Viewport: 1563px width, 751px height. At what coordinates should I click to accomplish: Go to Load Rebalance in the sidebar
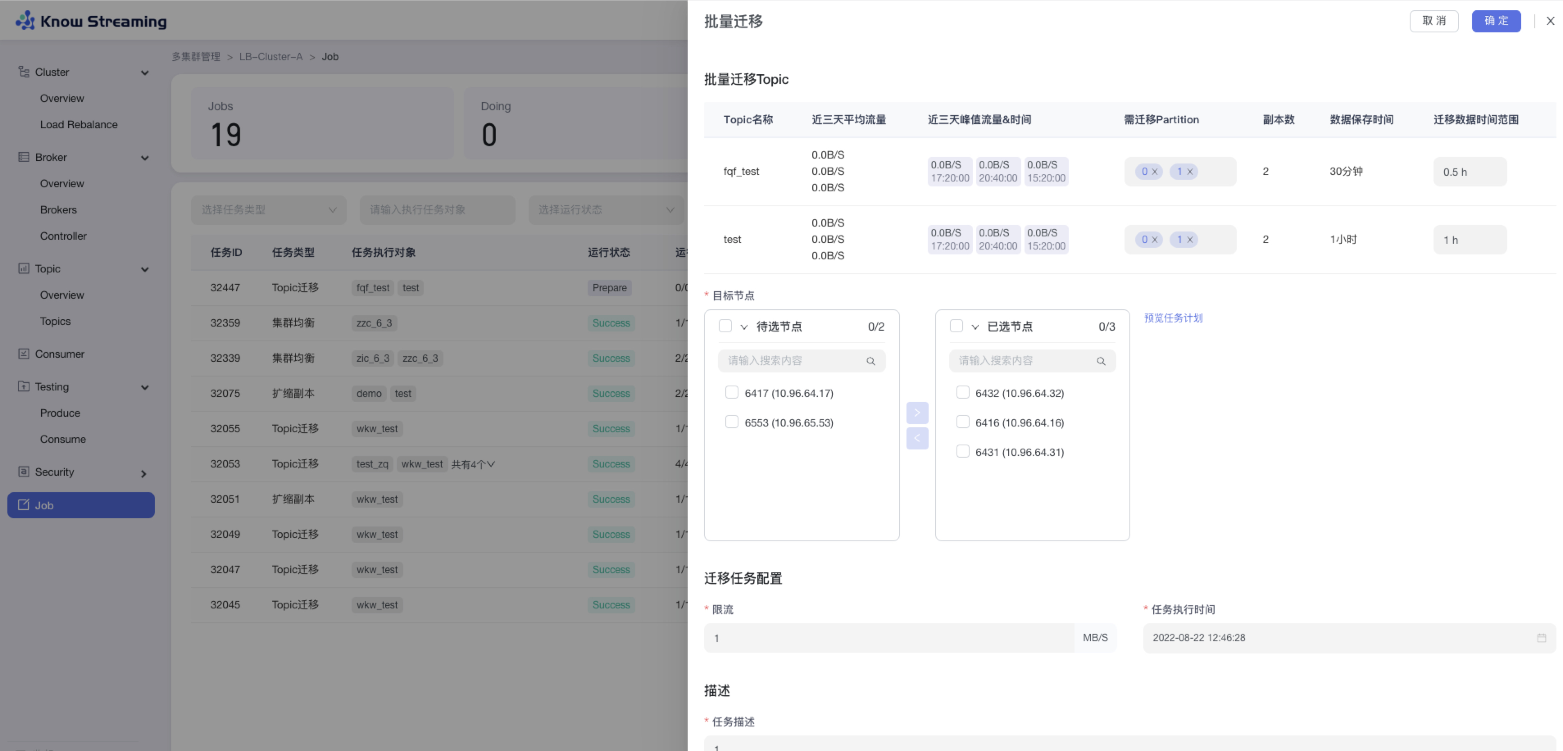[79, 125]
